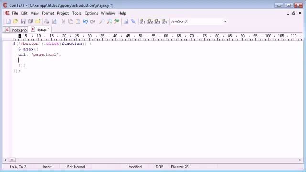Click the yellow folder icon after Save All
This screenshot has width=306, height=172.
(38, 21)
